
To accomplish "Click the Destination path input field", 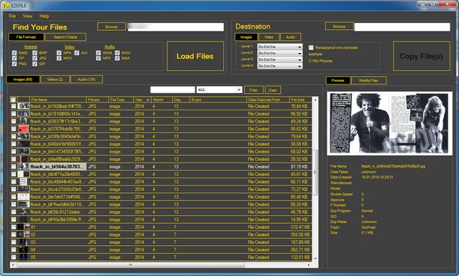I will tap(402, 27).
